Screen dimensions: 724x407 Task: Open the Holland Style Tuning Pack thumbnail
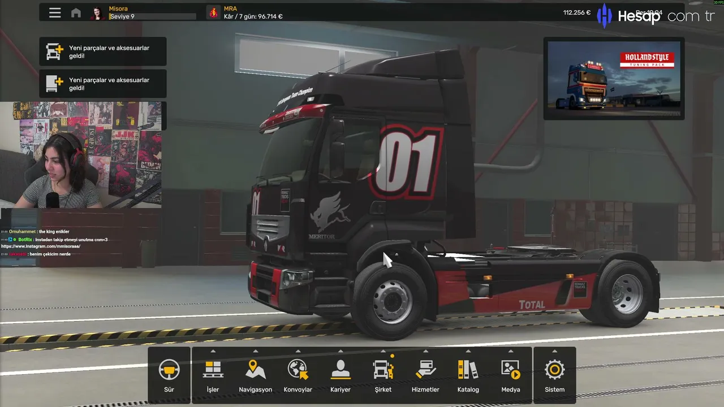[x=614, y=79]
